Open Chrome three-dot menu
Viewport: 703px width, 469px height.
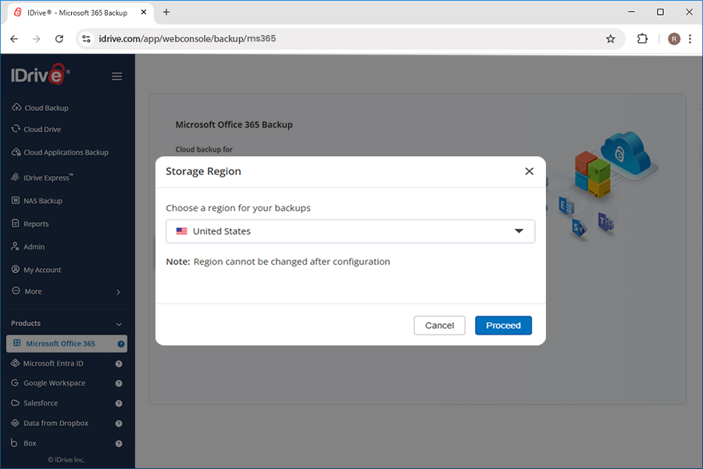pyautogui.click(x=691, y=39)
